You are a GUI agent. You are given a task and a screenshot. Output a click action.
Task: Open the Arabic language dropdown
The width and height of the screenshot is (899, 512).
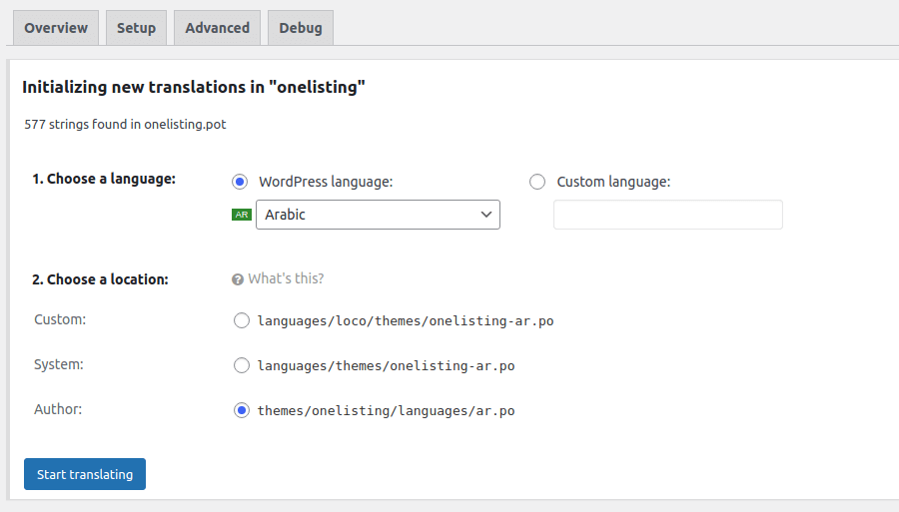[x=377, y=215]
